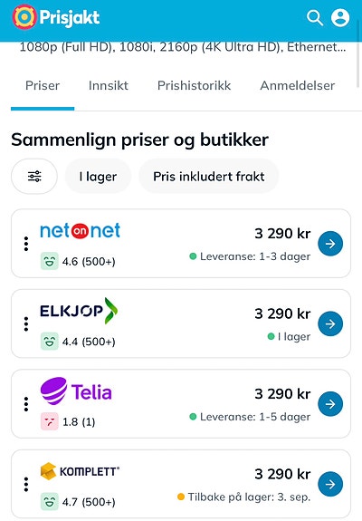Open the filter sliders icon button
Screen dimensions: 362x521
click(34, 176)
